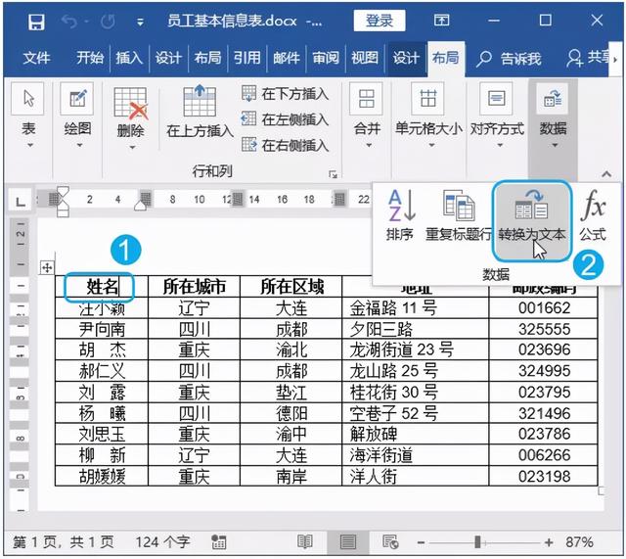Save the document with the floppy icon

click(x=36, y=22)
